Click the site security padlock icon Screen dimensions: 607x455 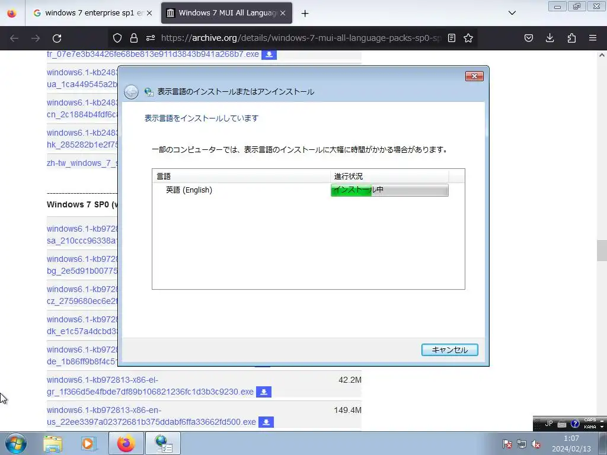(x=134, y=38)
